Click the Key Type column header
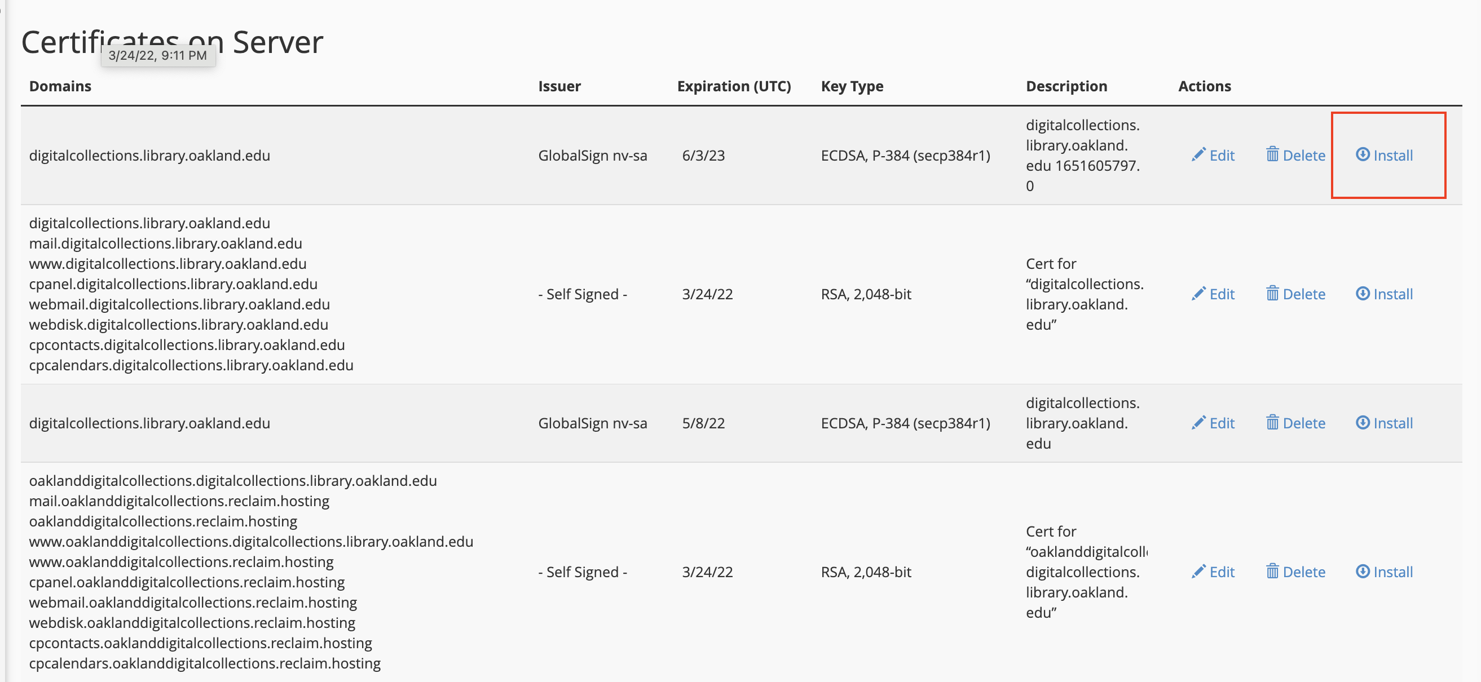 point(852,86)
